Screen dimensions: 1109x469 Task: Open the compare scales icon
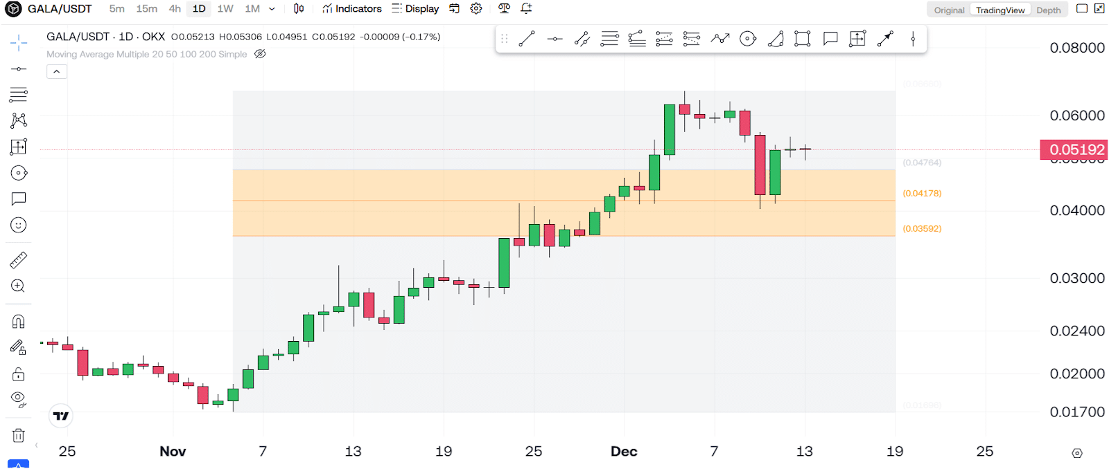click(504, 8)
